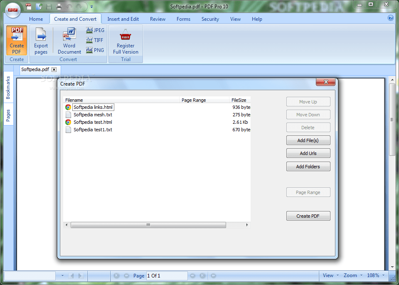The width and height of the screenshot is (399, 285).
Task: Open the View dropdown in status bar
Action: (331, 275)
